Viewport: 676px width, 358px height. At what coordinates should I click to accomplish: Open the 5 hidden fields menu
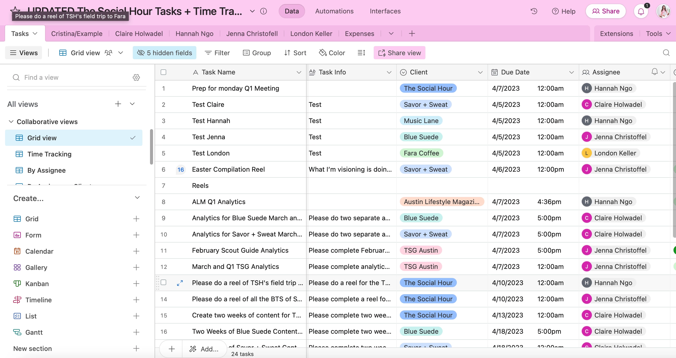164,53
